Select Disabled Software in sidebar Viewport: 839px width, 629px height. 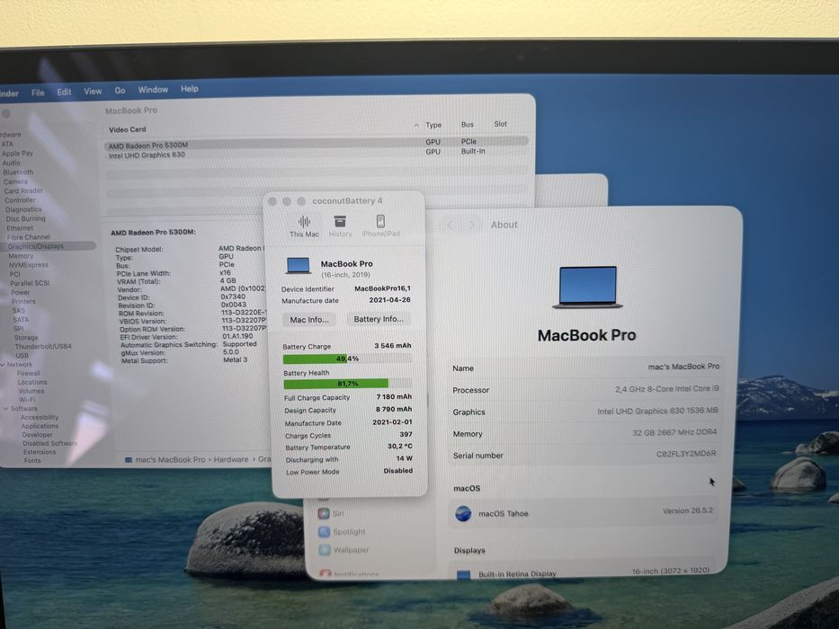tap(49, 443)
